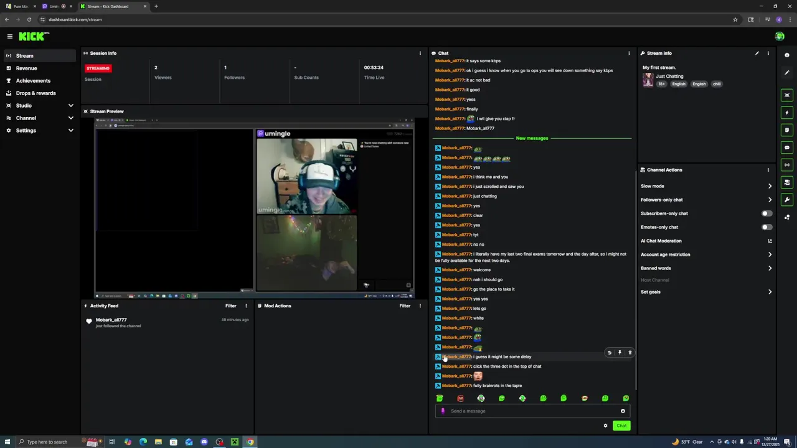This screenshot has height=448, width=797.
Task: Click the browser address bar
Action: coord(386,19)
